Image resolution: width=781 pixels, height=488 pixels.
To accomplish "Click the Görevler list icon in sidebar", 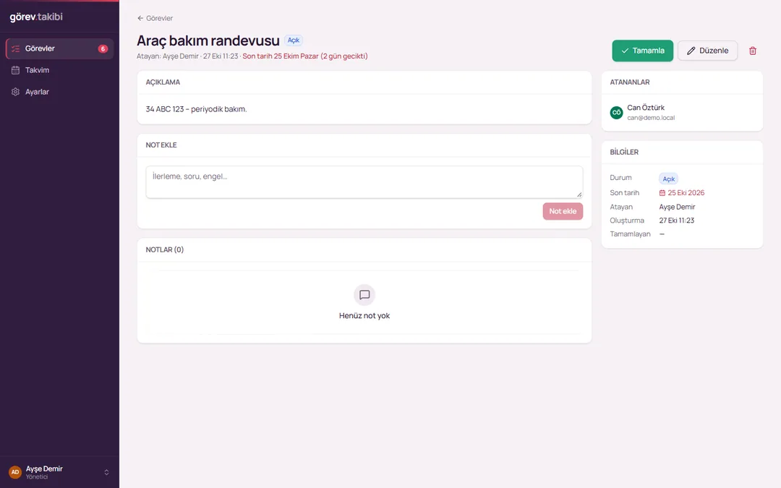I will click(x=15, y=49).
